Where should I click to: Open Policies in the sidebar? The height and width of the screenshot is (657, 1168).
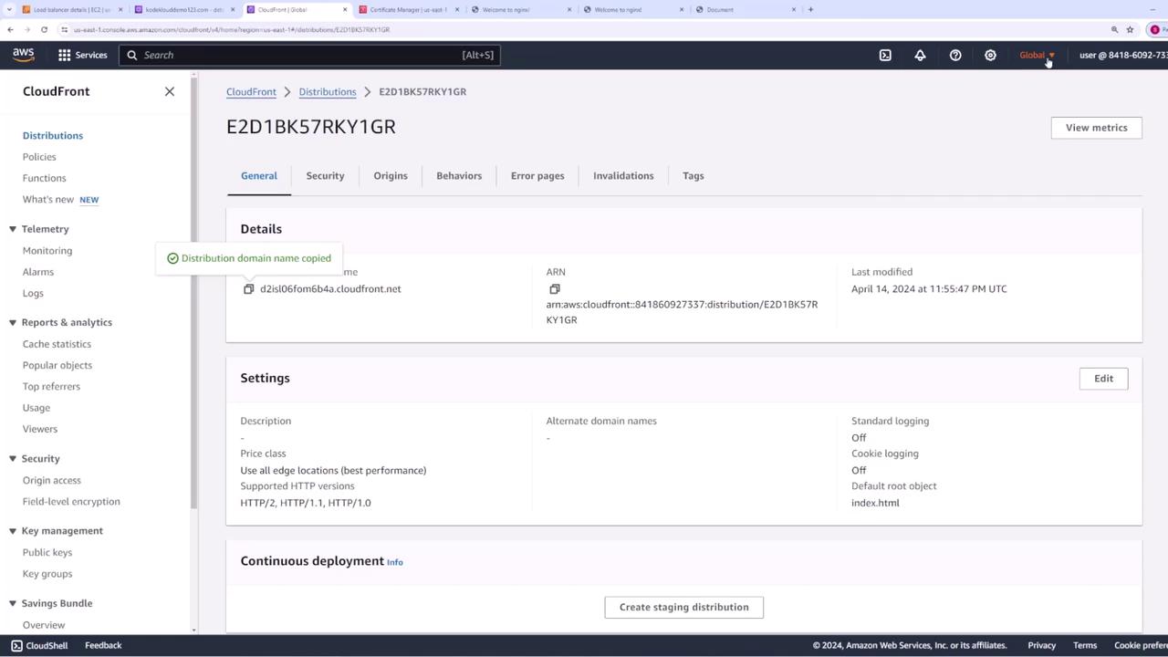39,157
